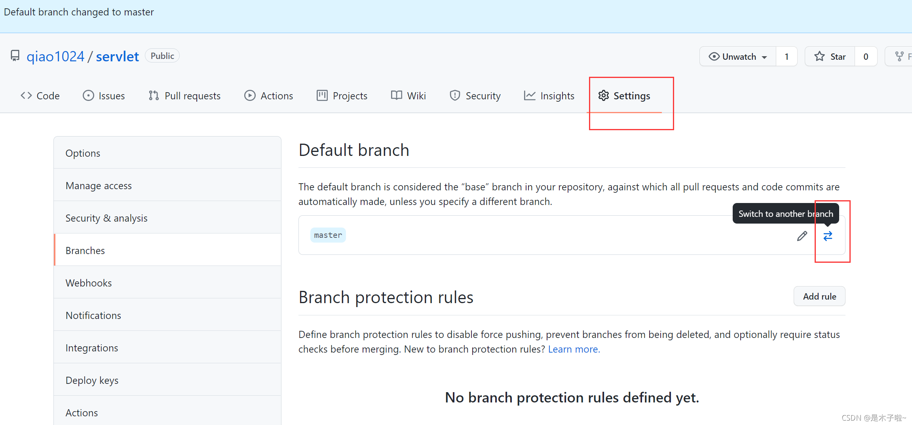Image resolution: width=912 pixels, height=425 pixels.
Task: Click the Default branch heading
Action: [x=354, y=150]
